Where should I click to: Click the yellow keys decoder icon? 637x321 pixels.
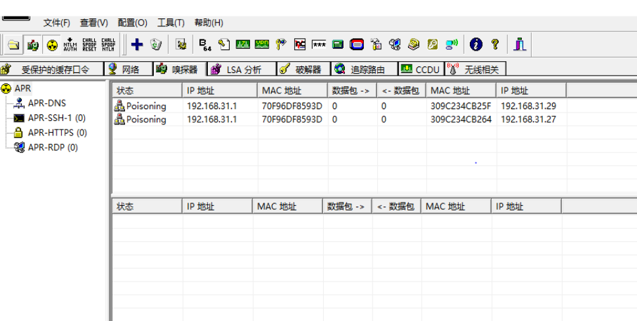pyautogui.click(x=281, y=44)
